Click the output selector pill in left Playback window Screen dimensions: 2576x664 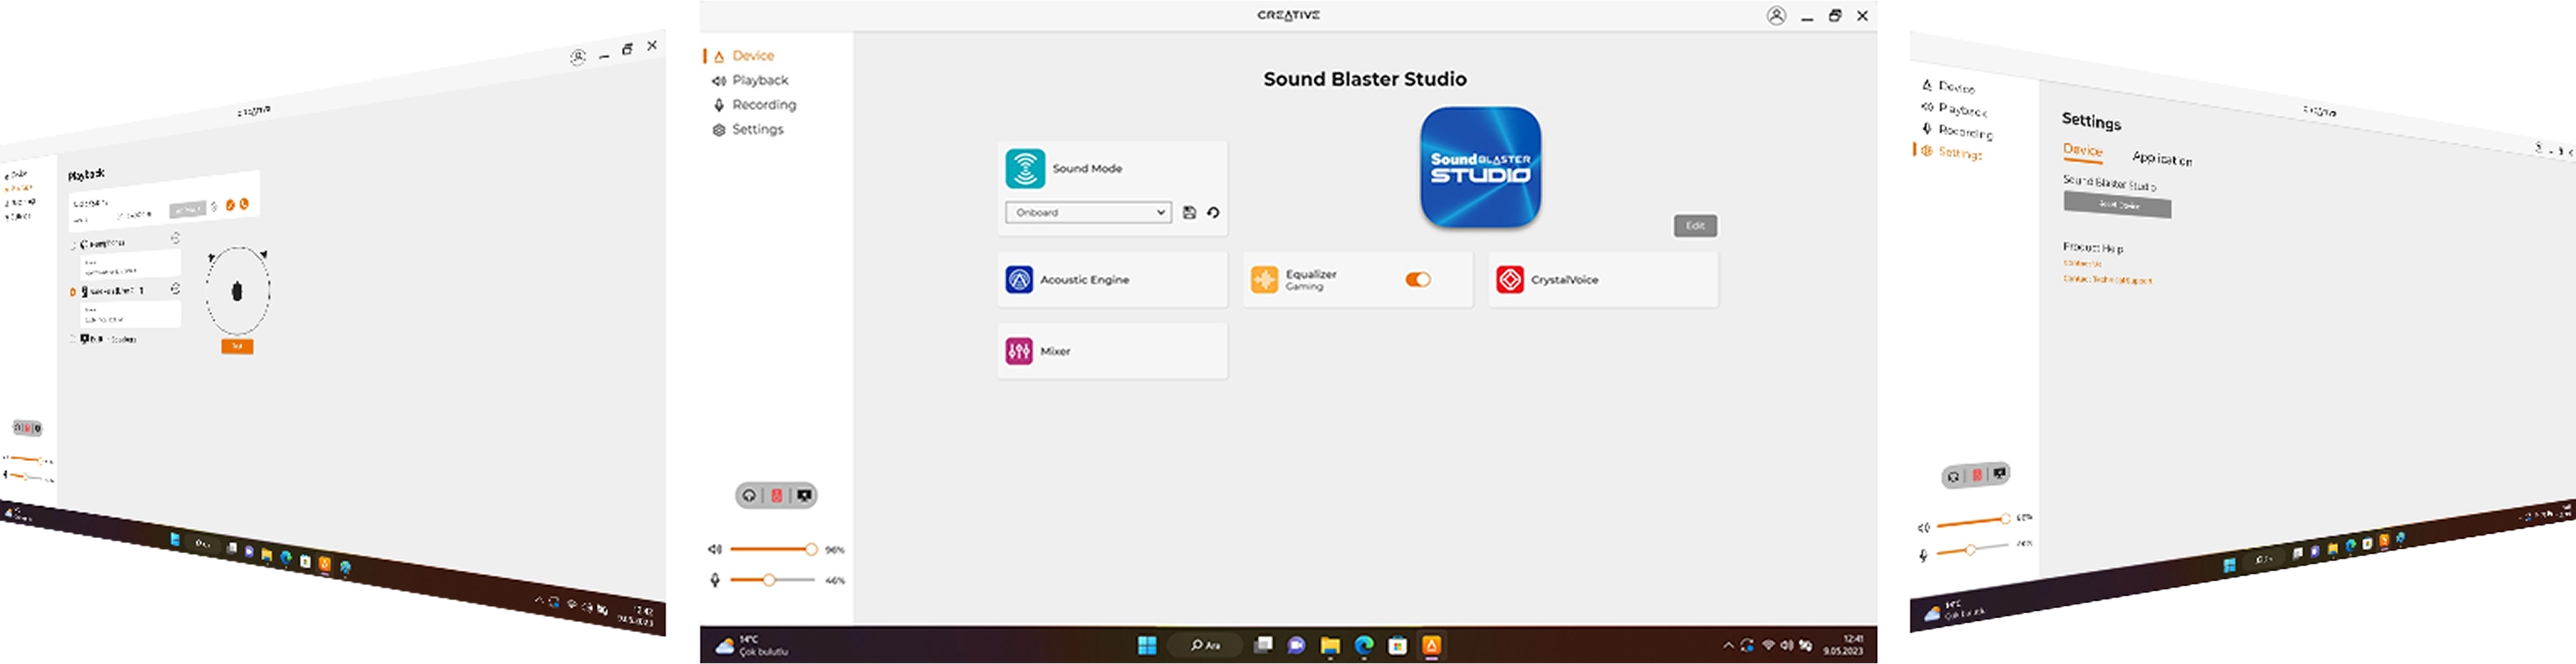[x=27, y=428]
